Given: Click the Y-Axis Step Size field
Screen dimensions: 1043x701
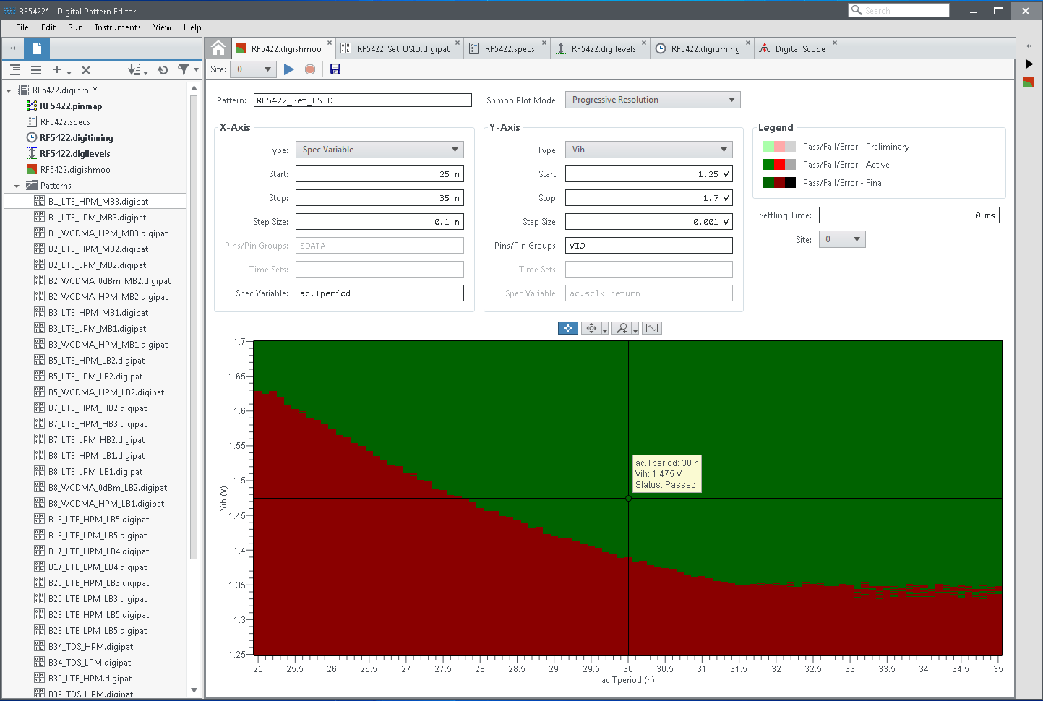Looking at the screenshot, I should 648,222.
